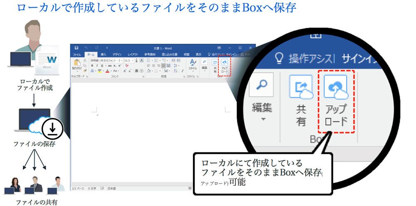The image size is (416, 206).
Task: Switch to the 差し込み文書 tab
Action: (169, 54)
